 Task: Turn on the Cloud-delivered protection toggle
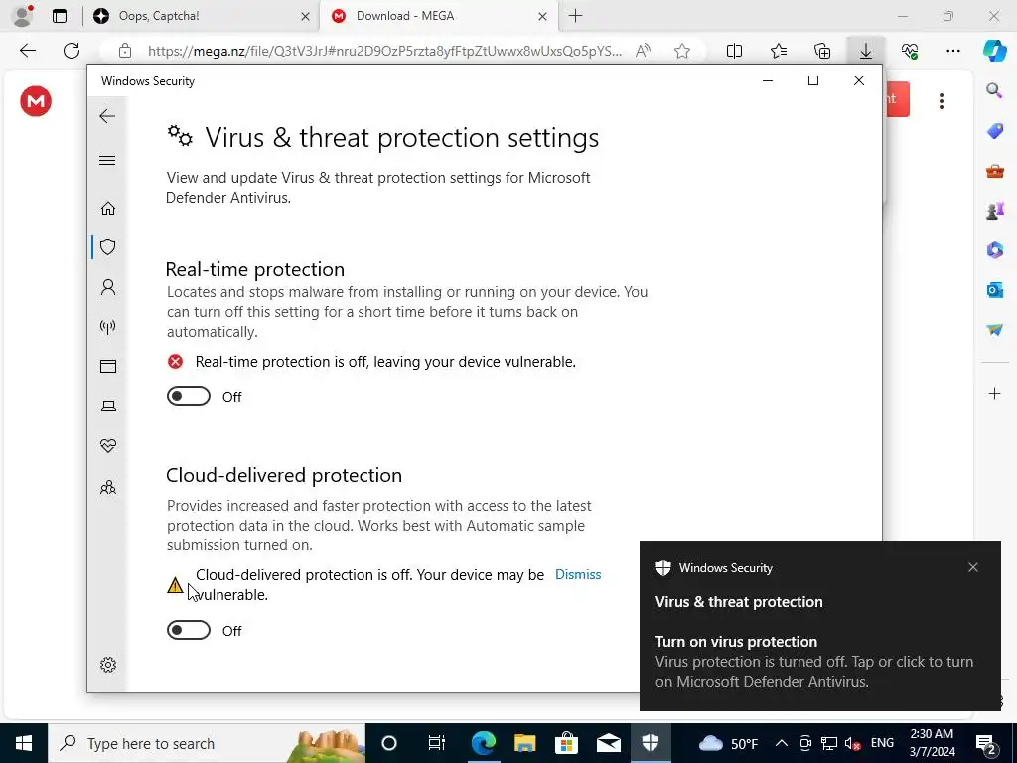click(x=188, y=630)
